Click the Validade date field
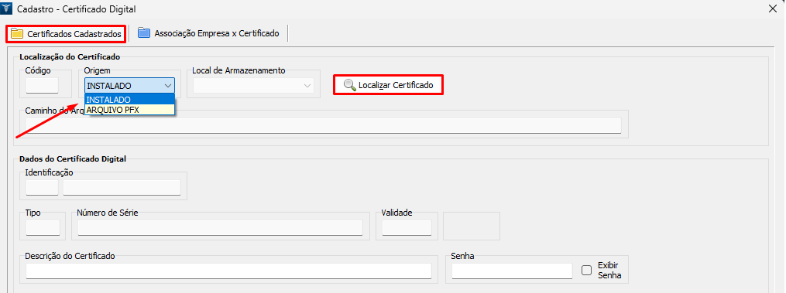The height and width of the screenshot is (293, 786). pos(407,227)
